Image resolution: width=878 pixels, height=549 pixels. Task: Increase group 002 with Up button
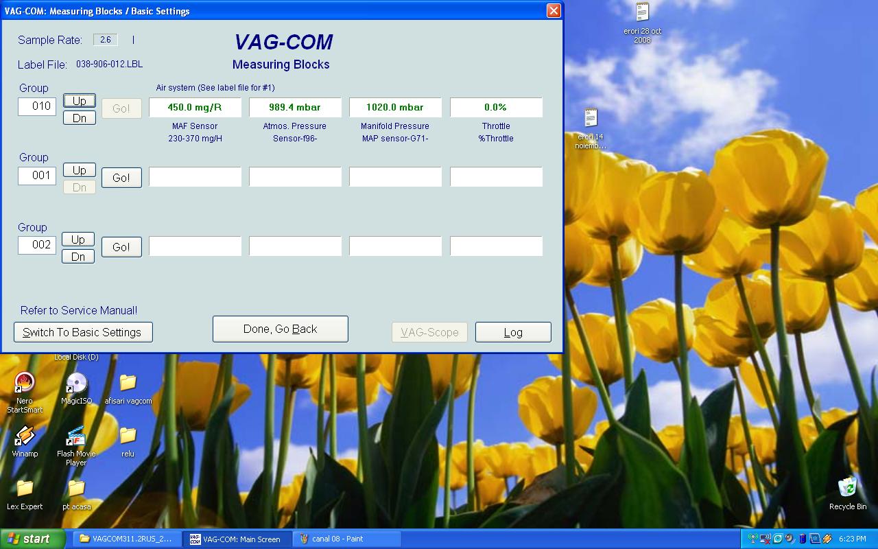tap(78, 240)
